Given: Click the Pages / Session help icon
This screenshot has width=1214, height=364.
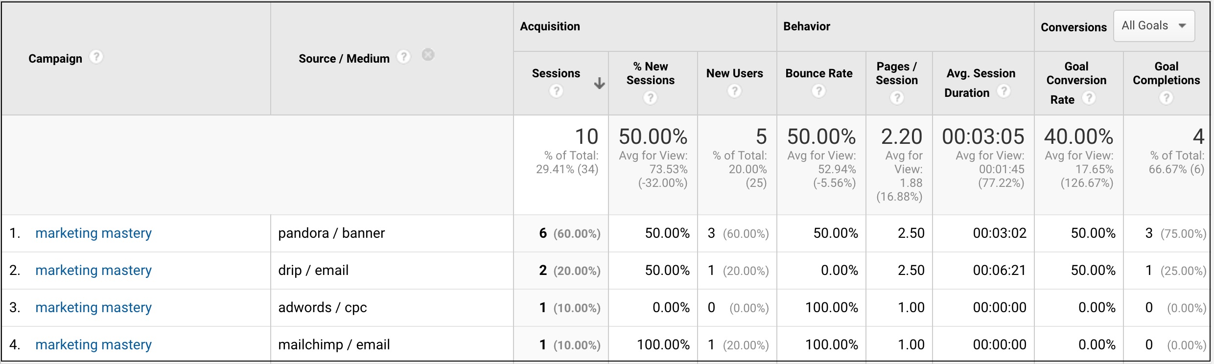Looking at the screenshot, I should [896, 98].
